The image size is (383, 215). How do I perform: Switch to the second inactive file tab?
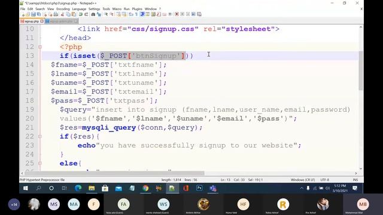tap(61, 21)
